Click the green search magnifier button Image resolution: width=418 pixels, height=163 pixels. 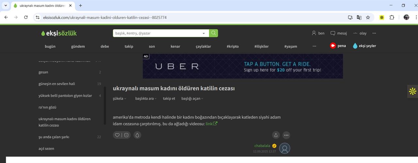point(214,33)
